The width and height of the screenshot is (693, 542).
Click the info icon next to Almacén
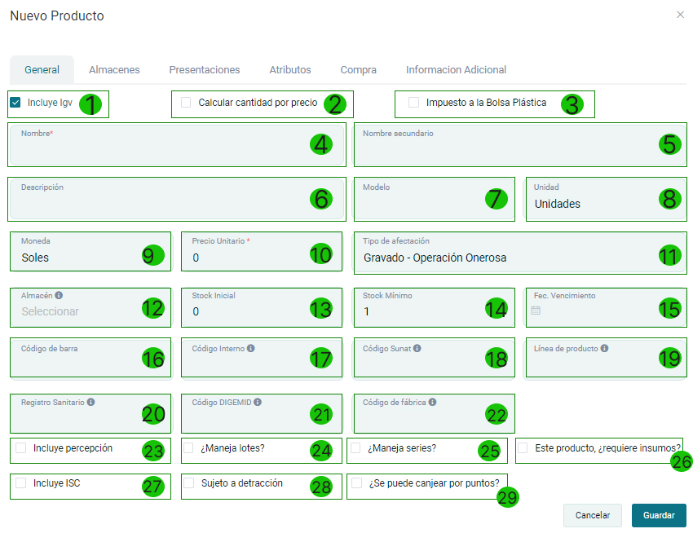[59, 296]
